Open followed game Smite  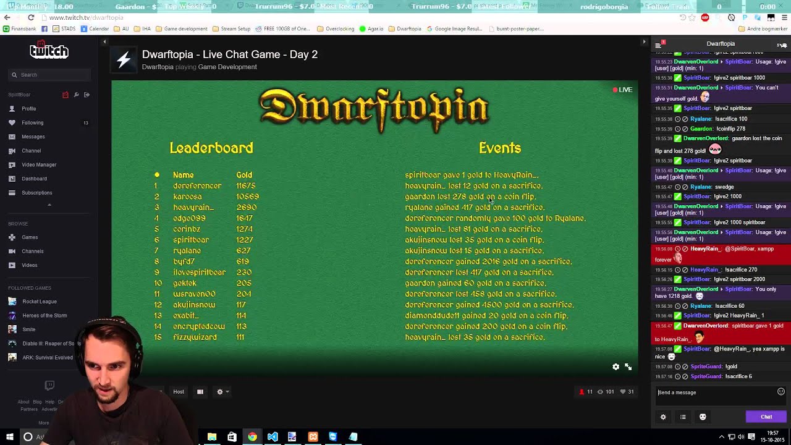29,329
